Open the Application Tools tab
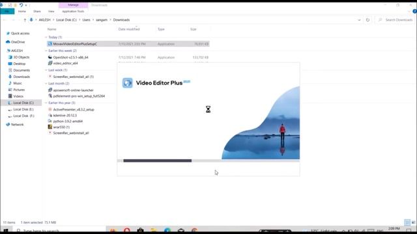Viewport: 417px width, 234px height. pyautogui.click(x=73, y=12)
